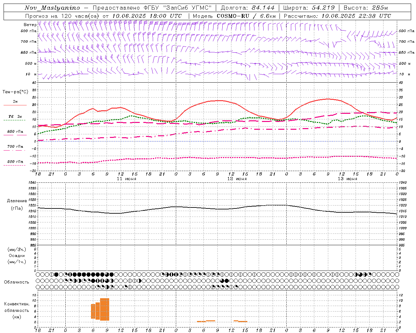Click the provider text ФГБУ "ЗапСиб УГМС"

(x=178, y=8)
